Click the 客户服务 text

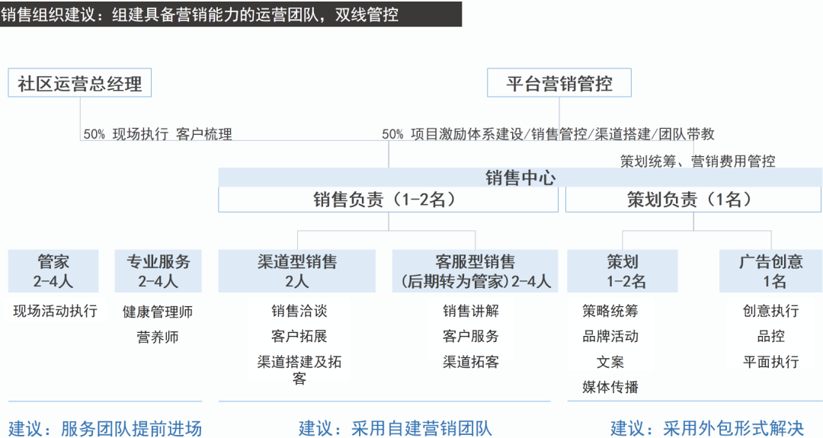click(x=471, y=336)
